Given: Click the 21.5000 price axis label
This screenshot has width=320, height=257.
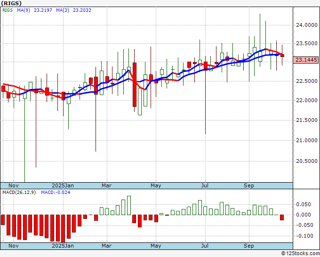Looking at the screenshot, I should pos(307,120).
